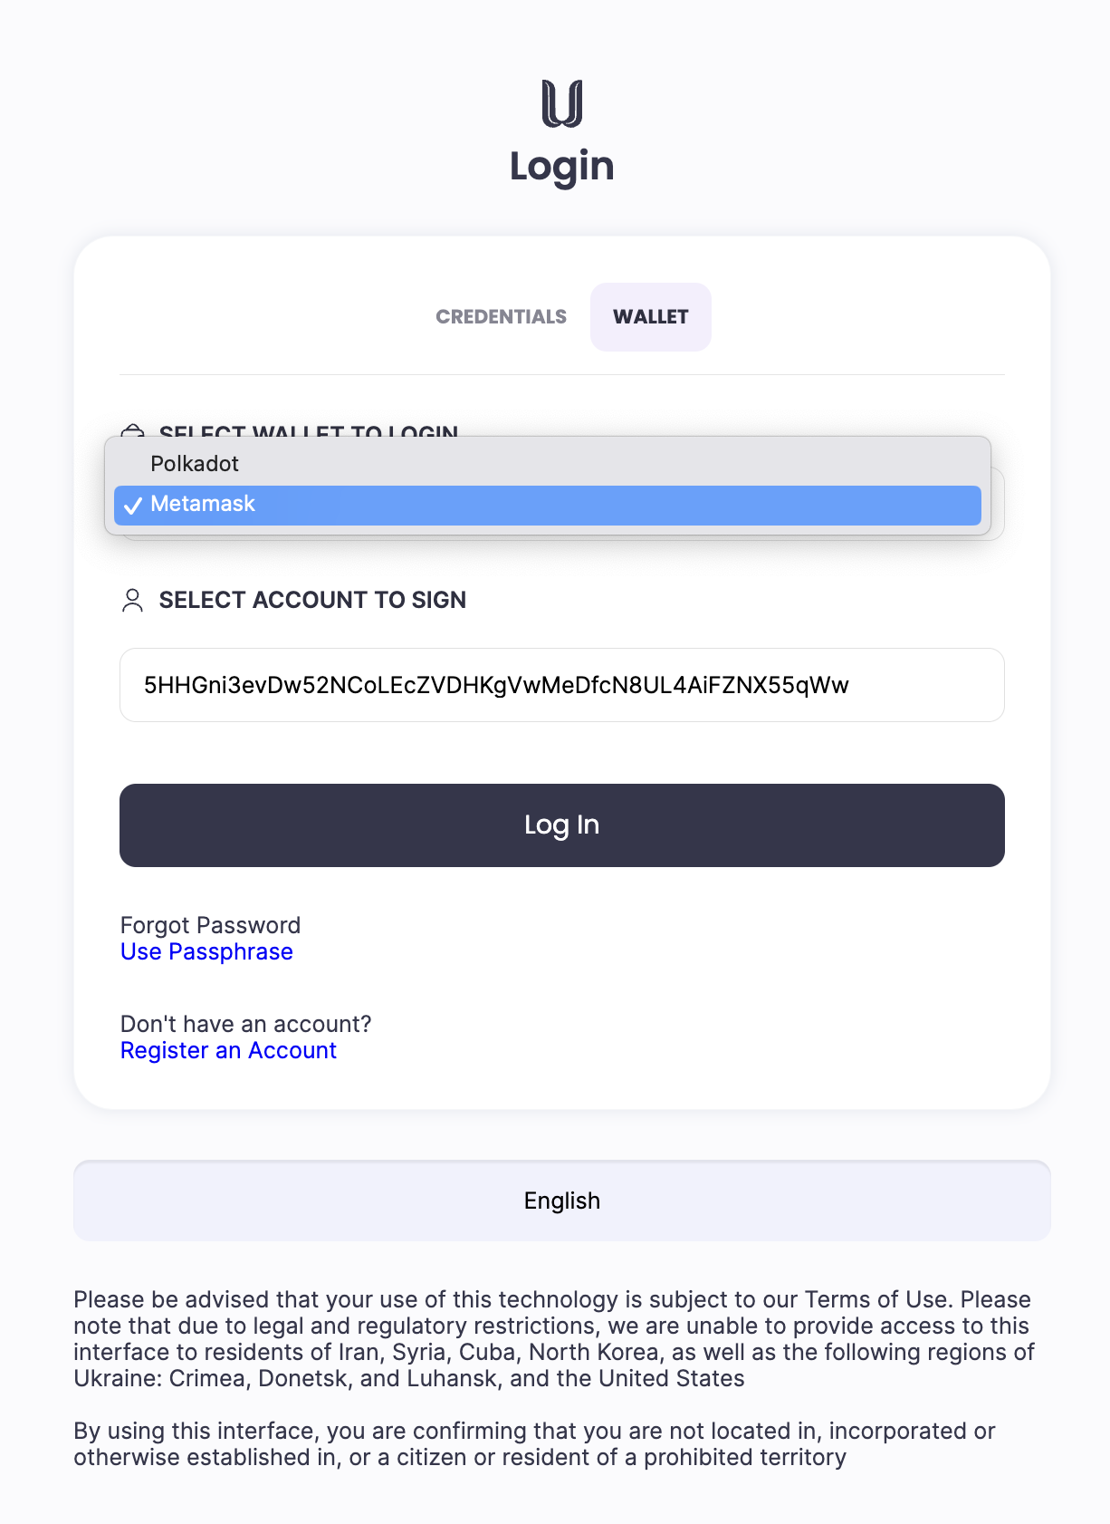The width and height of the screenshot is (1110, 1524).
Task: Click the prohibited territory confirmation paragraph
Action: point(534,1444)
